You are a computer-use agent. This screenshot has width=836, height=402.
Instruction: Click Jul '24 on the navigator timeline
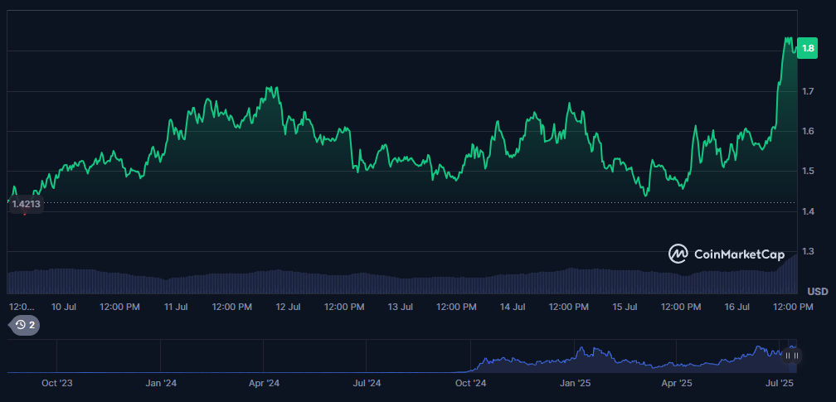(367, 383)
